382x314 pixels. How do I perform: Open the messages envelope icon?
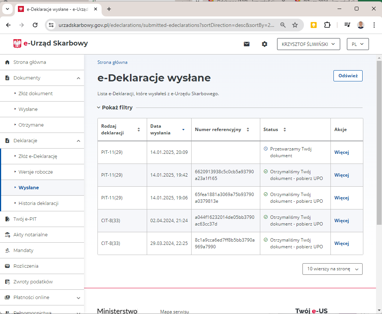click(246, 44)
